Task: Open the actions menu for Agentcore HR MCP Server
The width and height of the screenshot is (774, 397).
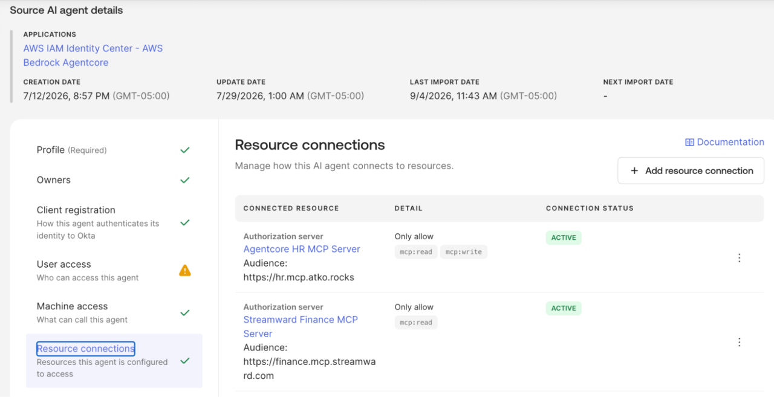Action: (x=739, y=258)
